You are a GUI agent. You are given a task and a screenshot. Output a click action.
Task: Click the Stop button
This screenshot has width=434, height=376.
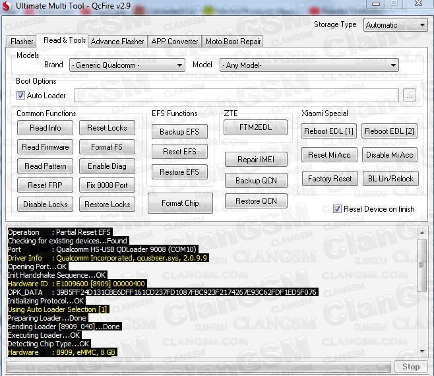[x=411, y=367]
